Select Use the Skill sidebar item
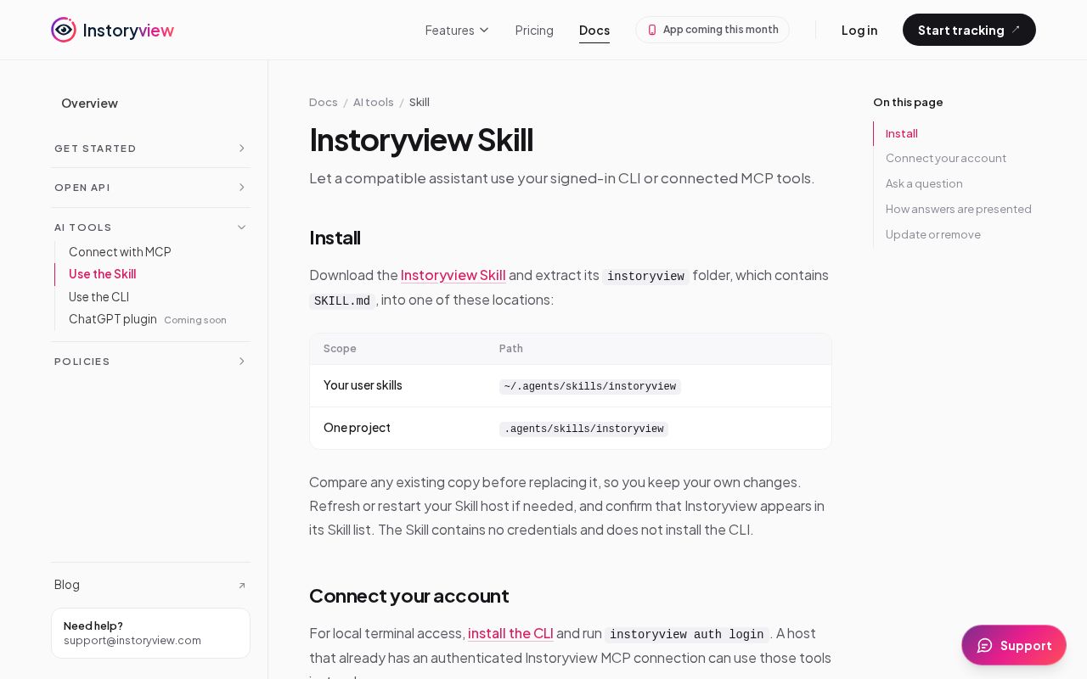Viewport: 1087px width, 679px height. pos(102,274)
